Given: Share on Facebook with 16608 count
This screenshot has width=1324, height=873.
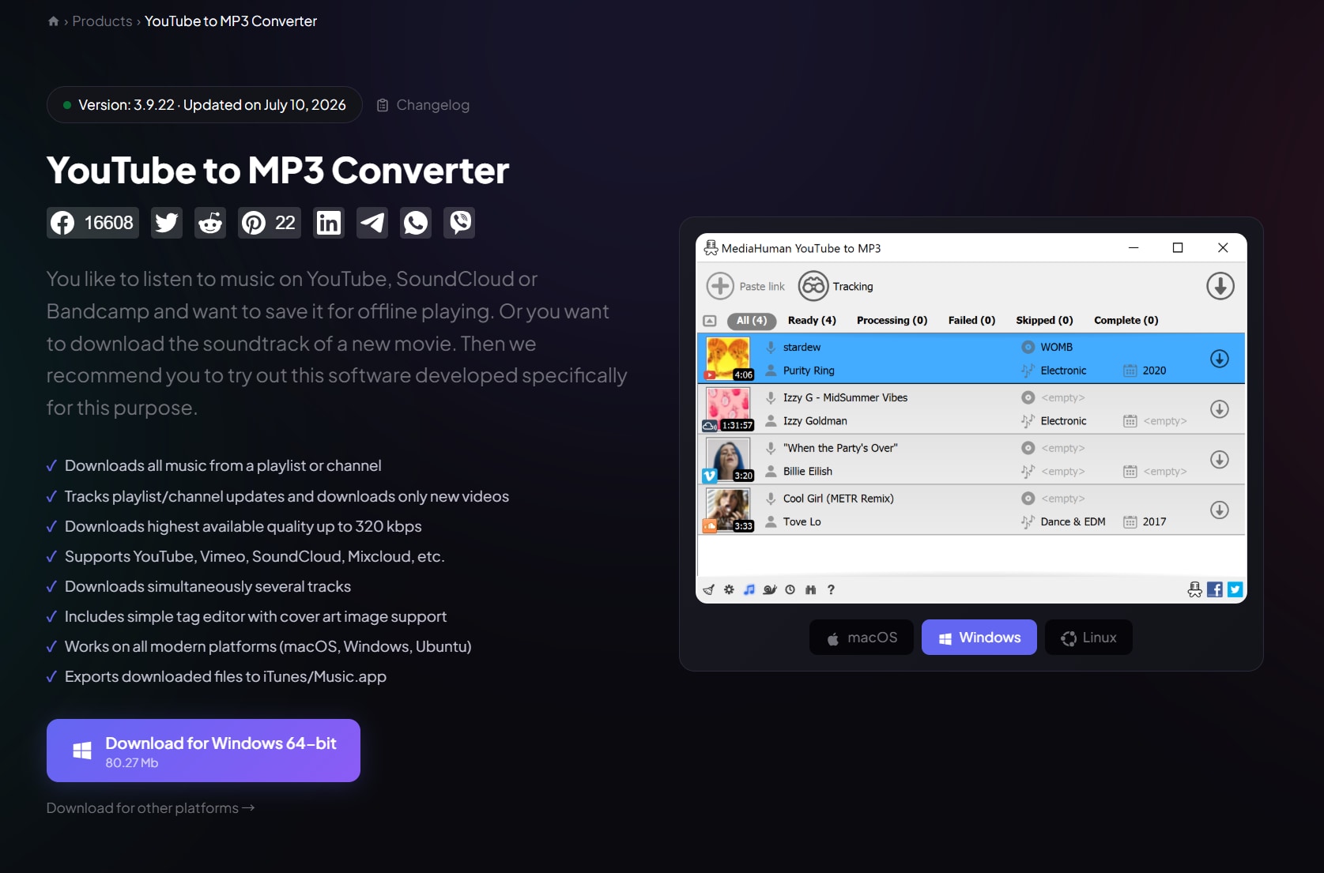Looking at the screenshot, I should 92,223.
